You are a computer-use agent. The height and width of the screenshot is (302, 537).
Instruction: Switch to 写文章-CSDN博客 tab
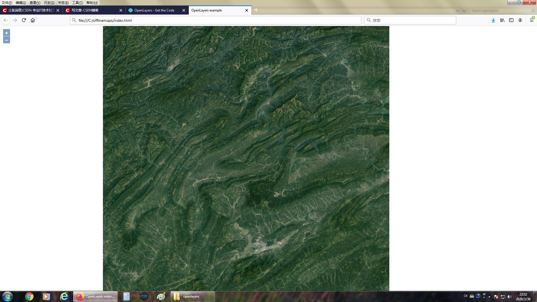point(85,10)
